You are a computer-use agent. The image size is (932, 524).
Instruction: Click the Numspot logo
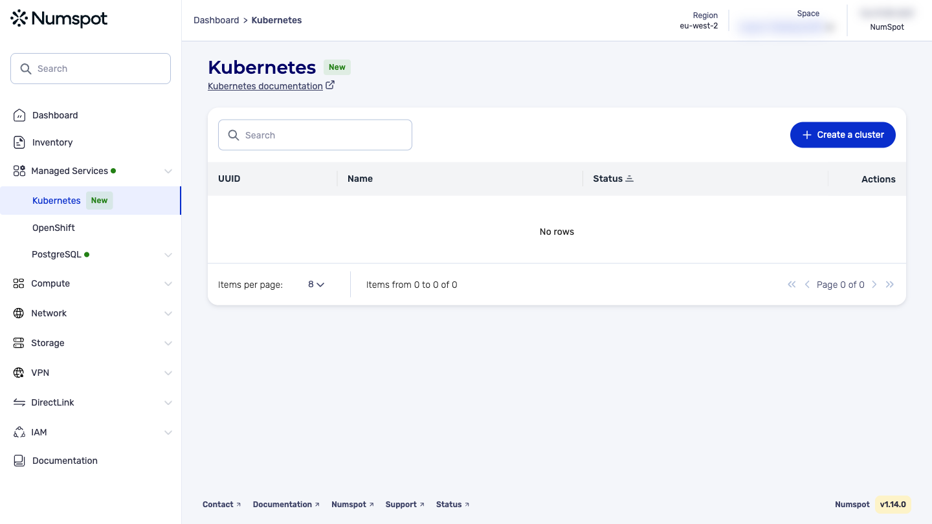(x=60, y=19)
